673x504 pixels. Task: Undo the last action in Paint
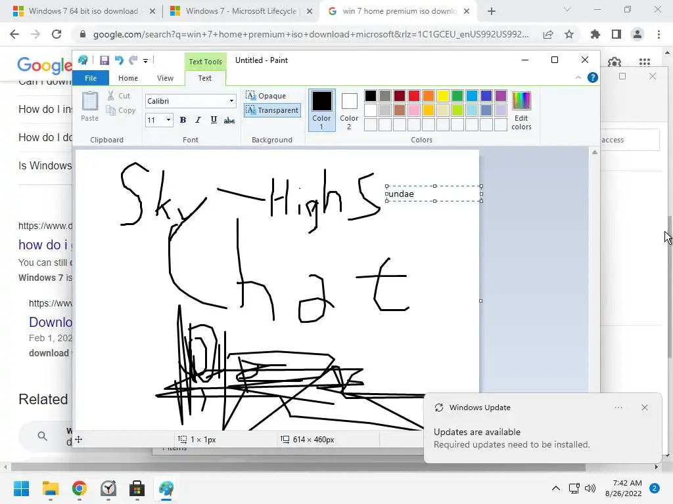(x=119, y=60)
